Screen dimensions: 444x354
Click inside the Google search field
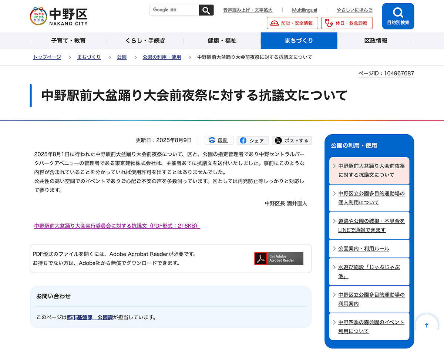tap(174, 10)
